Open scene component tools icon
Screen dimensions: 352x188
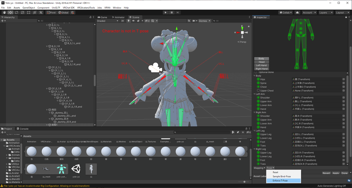coord(189,21)
